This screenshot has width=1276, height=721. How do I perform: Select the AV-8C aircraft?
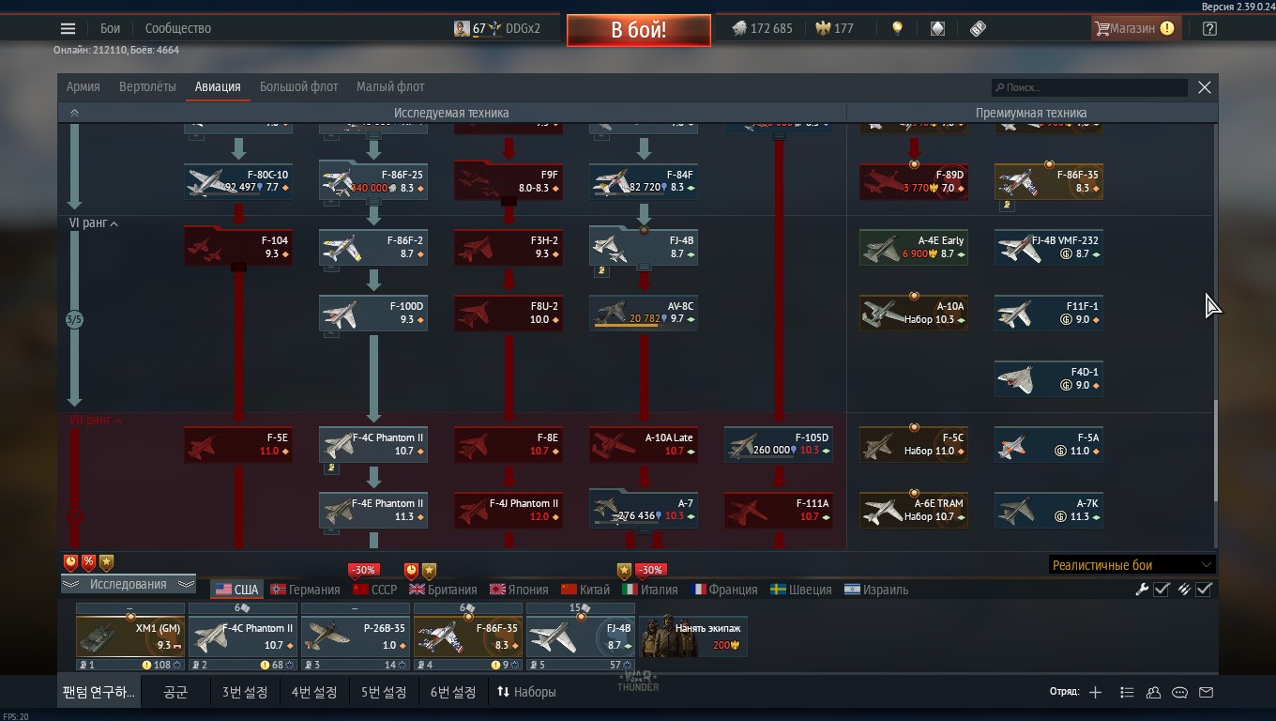(x=644, y=313)
